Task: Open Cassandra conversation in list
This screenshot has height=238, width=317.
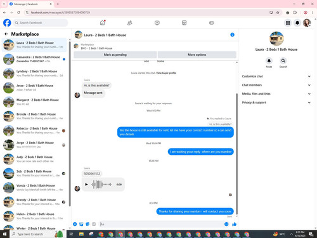Action: coord(34,59)
